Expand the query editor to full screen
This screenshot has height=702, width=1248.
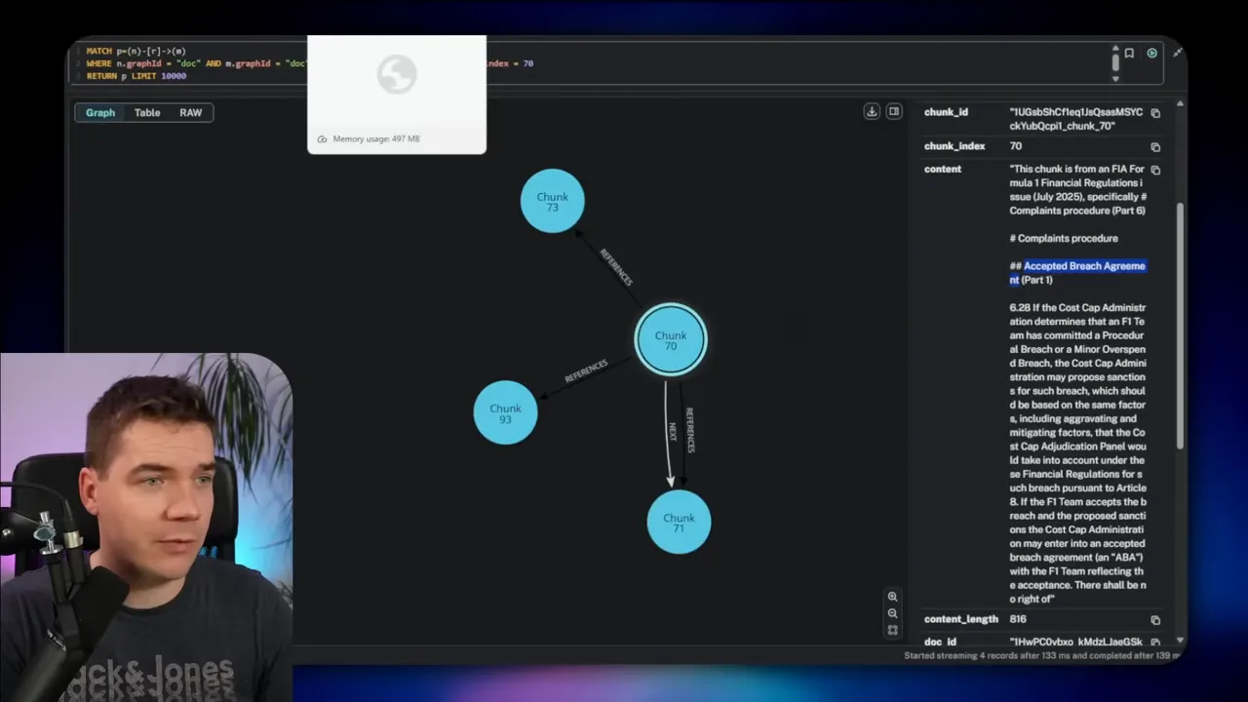(1177, 53)
